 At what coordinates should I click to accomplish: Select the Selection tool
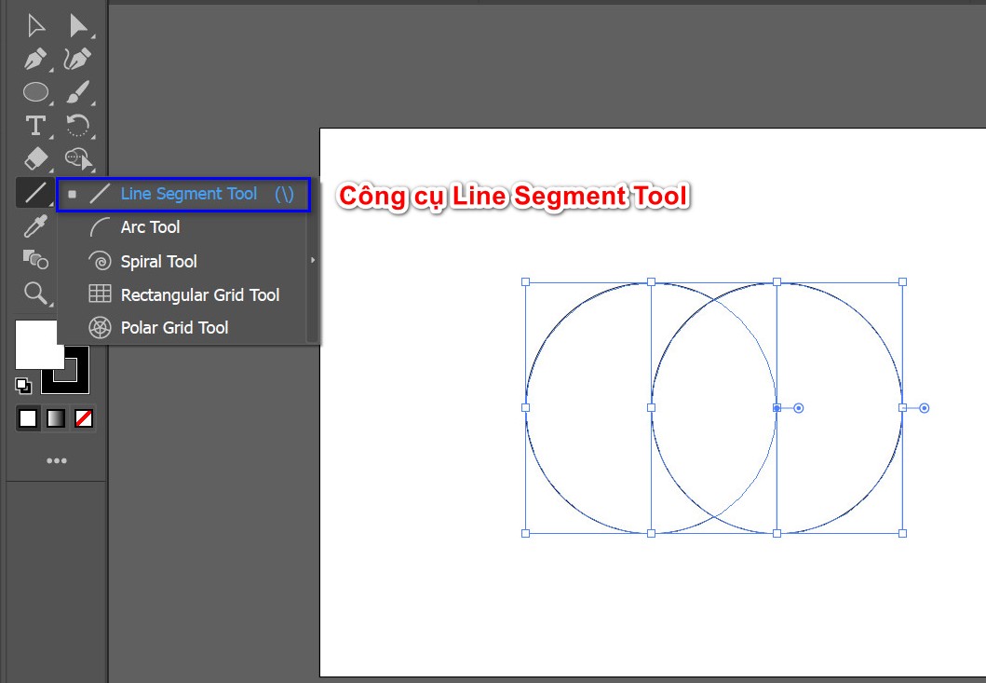click(x=34, y=25)
